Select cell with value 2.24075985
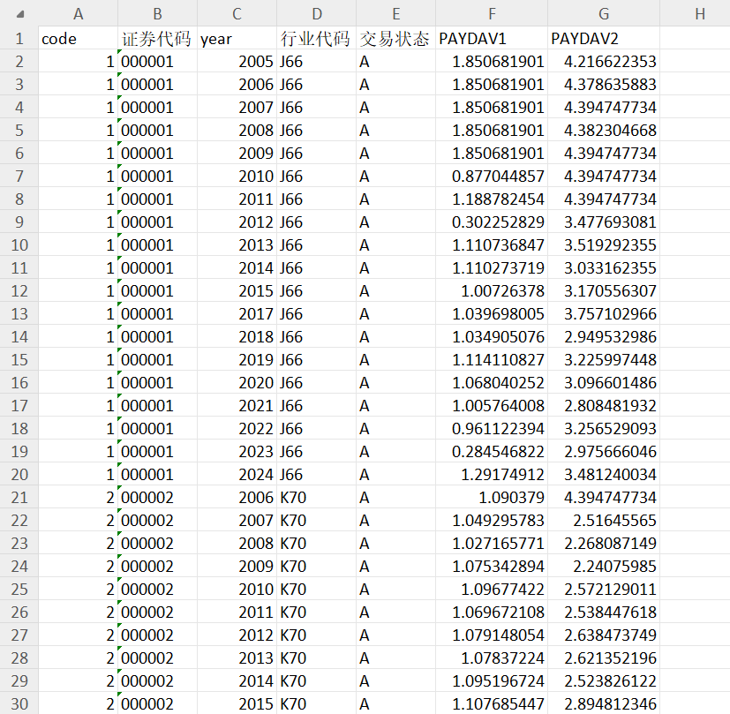This screenshot has width=730, height=714. tap(604, 566)
